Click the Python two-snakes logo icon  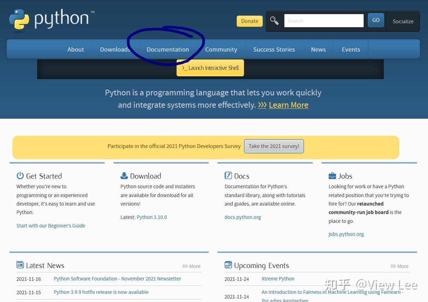[x=19, y=19]
